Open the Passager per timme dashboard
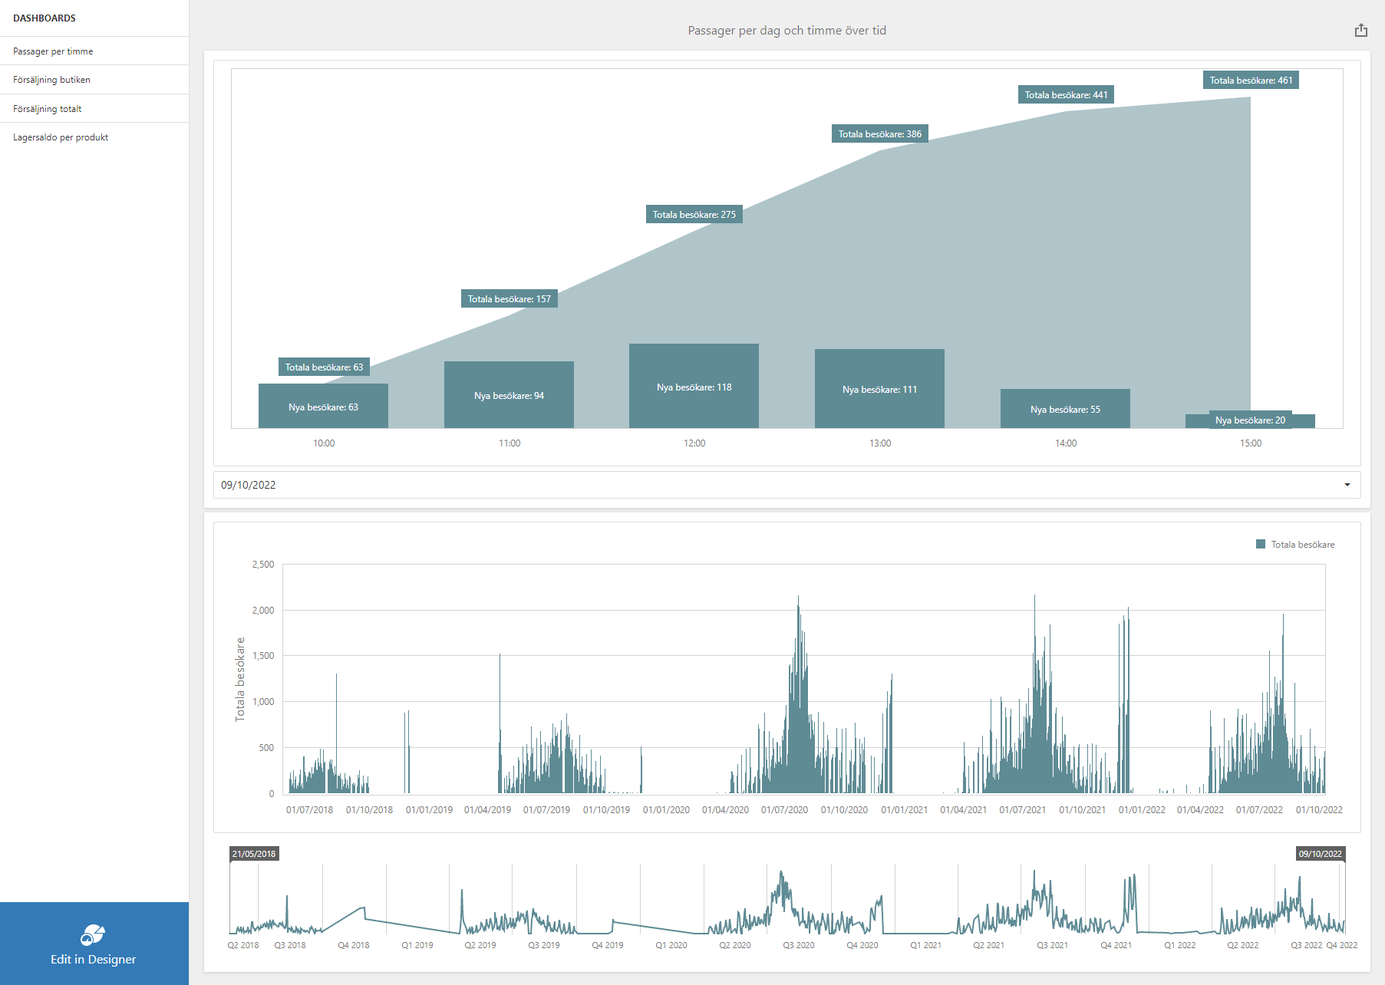This screenshot has width=1385, height=985. [53, 51]
